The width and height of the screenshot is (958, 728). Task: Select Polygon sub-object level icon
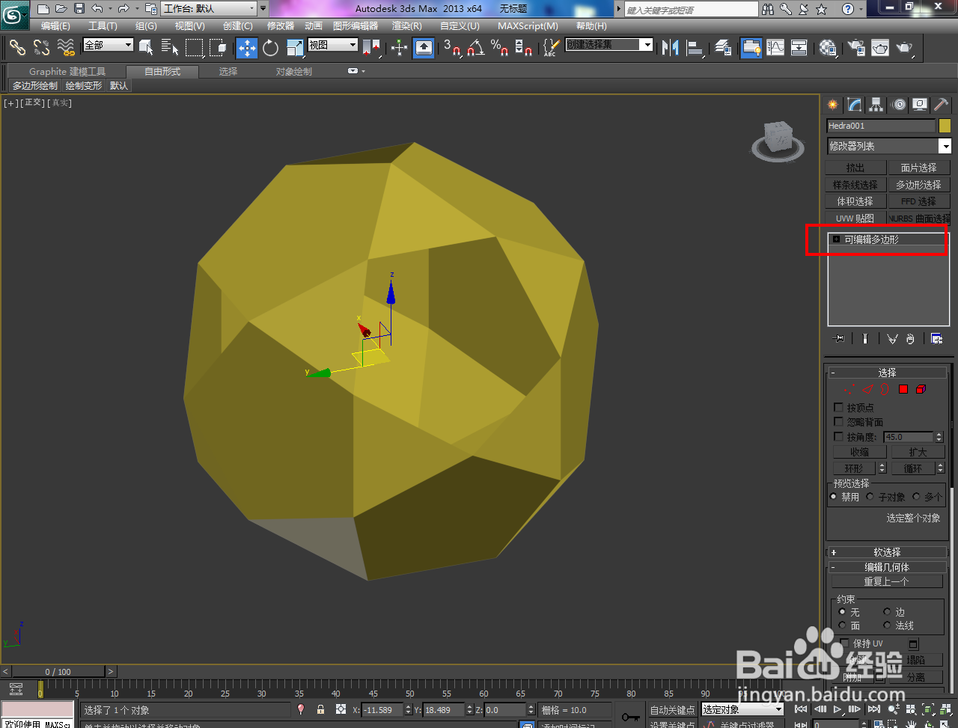point(903,389)
